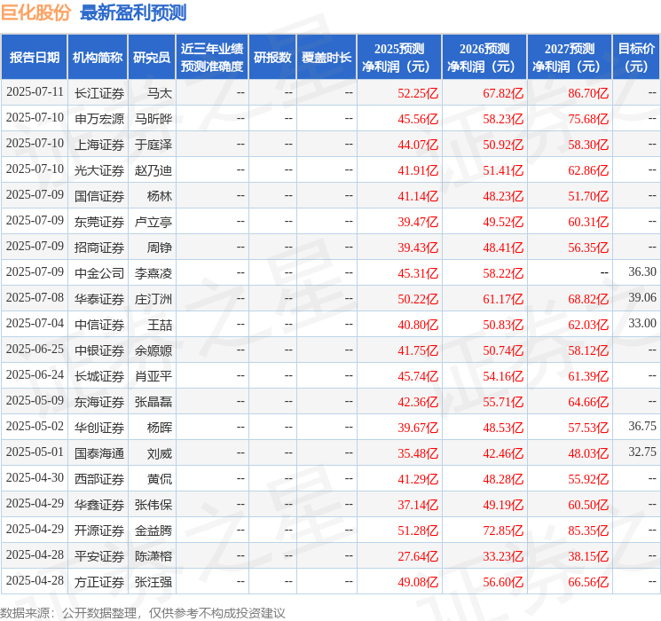Click the 巨化股份 stock name title
This screenshot has width=661, height=621.
(35, 12)
